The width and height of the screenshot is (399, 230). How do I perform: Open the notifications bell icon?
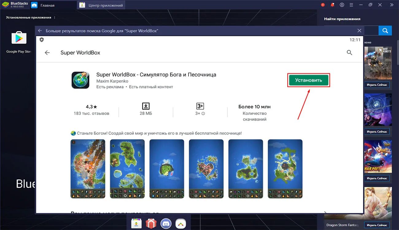point(332,5)
